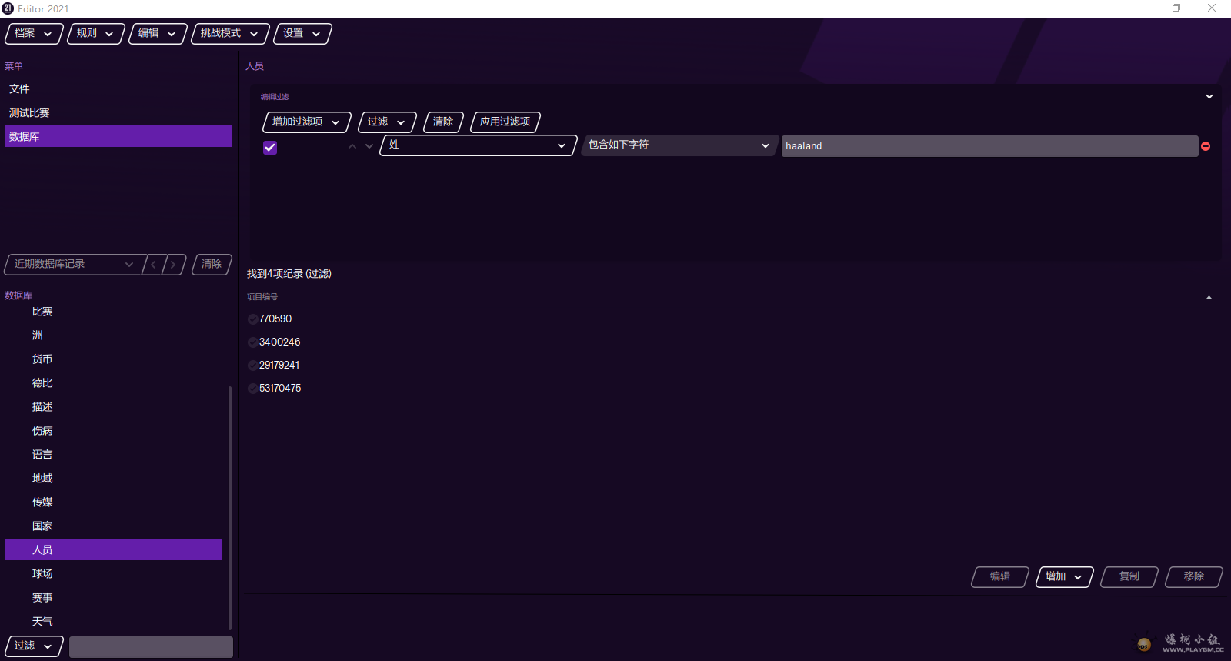
Task: Open the 档案 menu
Action: tap(33, 34)
